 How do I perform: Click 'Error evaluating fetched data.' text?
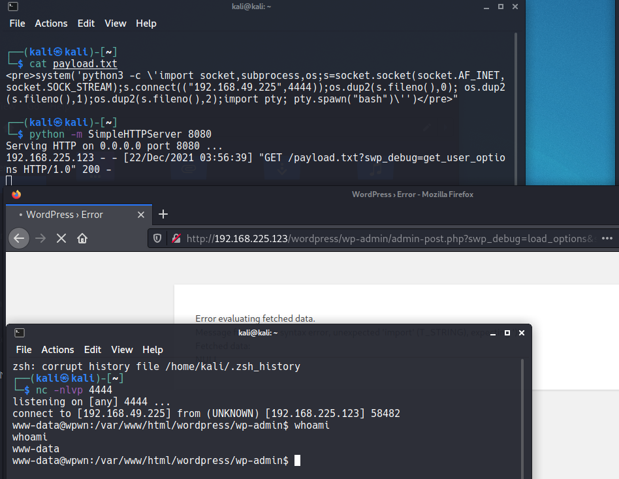click(x=255, y=319)
